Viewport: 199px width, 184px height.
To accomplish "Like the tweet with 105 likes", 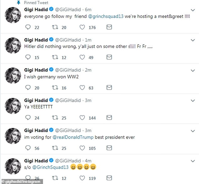I will click(82, 148).
